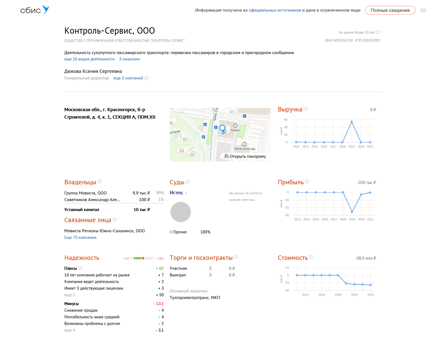Click Выиграл row in Торги
This screenshot has height=344, width=432.
(202, 275)
